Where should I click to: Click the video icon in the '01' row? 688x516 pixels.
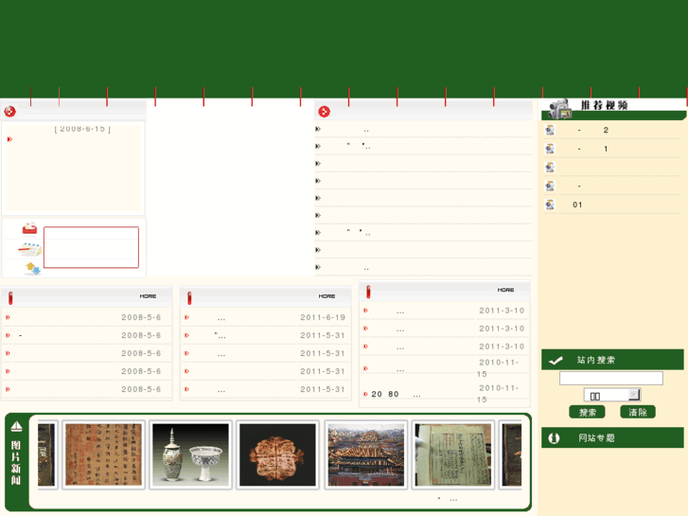click(550, 205)
